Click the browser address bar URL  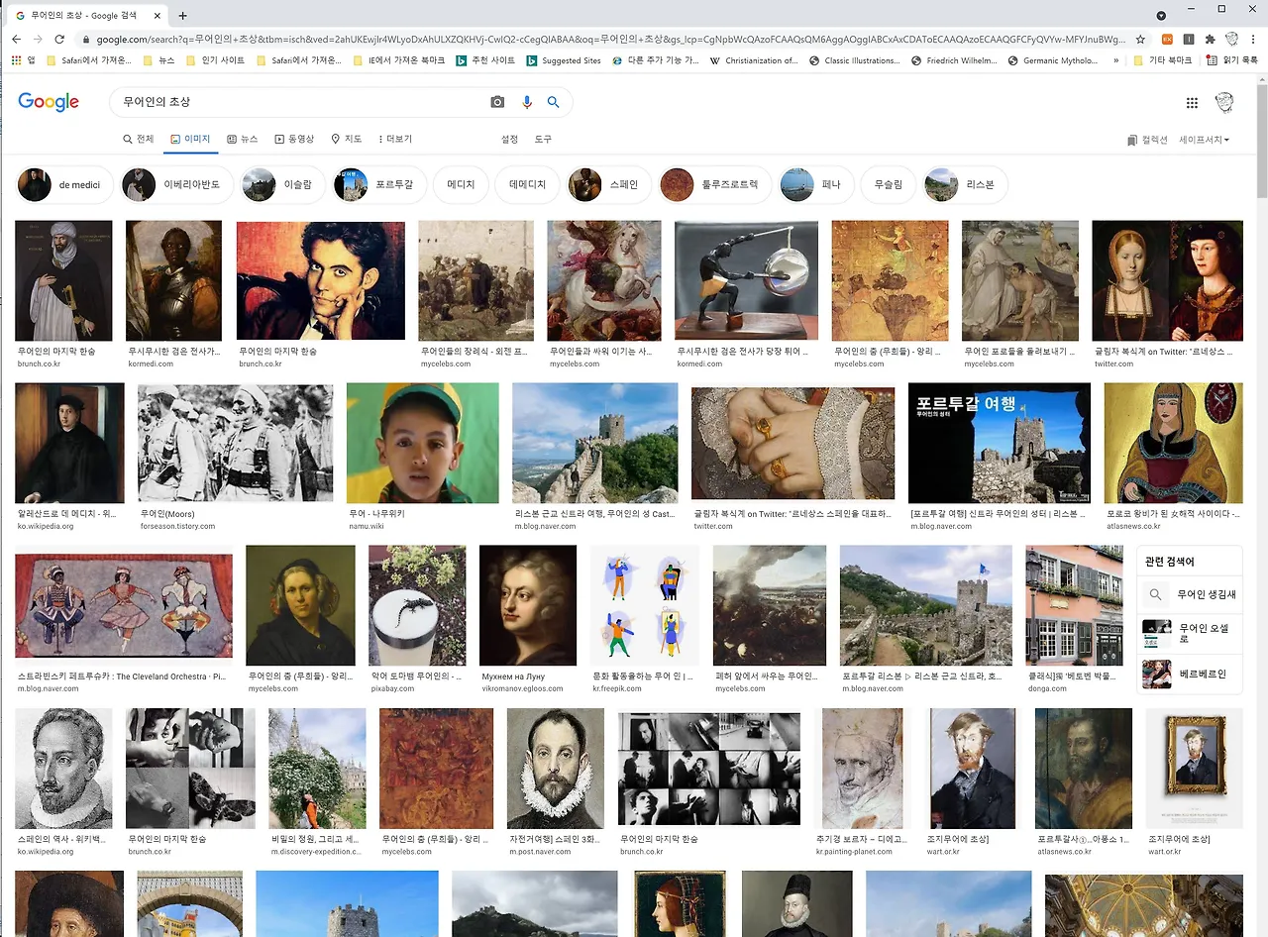coord(611,39)
